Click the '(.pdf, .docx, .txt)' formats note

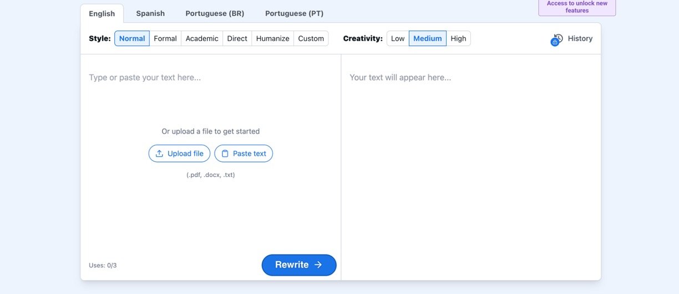(211, 175)
